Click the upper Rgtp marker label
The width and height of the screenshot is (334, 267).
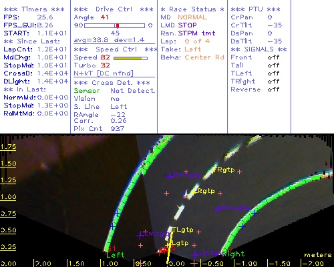coord(226,170)
